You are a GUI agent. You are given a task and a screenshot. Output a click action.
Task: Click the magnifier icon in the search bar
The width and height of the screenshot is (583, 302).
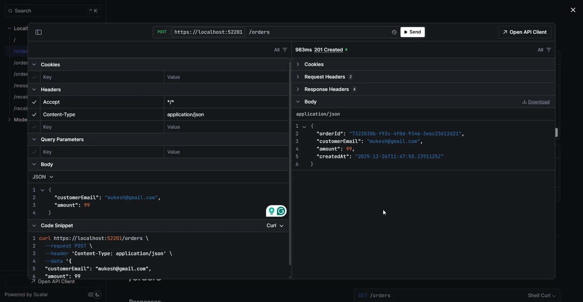point(11,11)
